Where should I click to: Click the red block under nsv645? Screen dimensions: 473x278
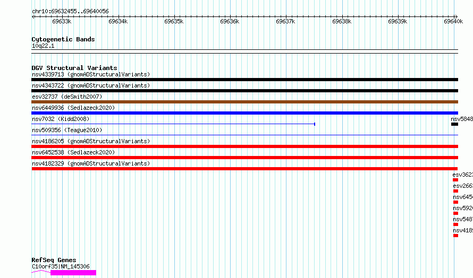[456, 202]
